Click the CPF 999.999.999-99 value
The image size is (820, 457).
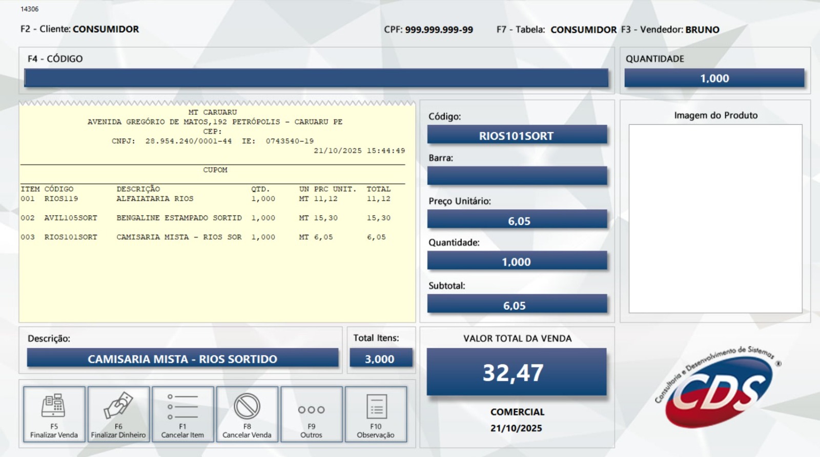tap(439, 30)
